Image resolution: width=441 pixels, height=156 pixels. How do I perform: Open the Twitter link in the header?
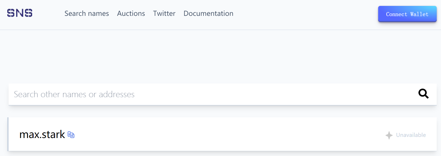[x=164, y=13]
